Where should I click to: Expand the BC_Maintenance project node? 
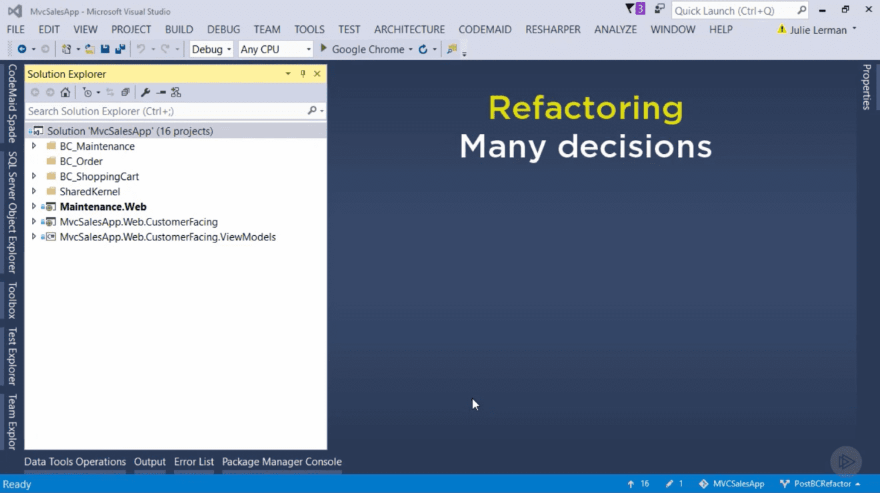[x=34, y=145]
